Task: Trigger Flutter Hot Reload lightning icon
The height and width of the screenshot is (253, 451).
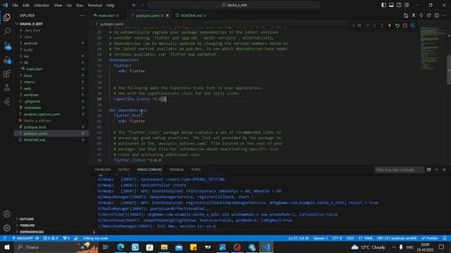Action: [x=390, y=25]
